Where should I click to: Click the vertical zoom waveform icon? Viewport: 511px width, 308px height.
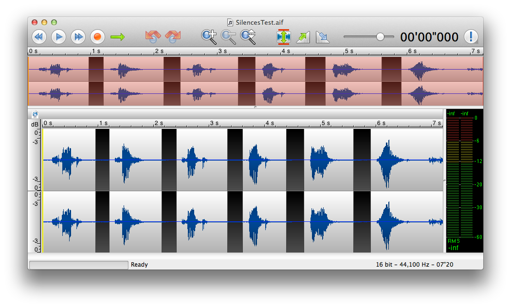[283, 36]
